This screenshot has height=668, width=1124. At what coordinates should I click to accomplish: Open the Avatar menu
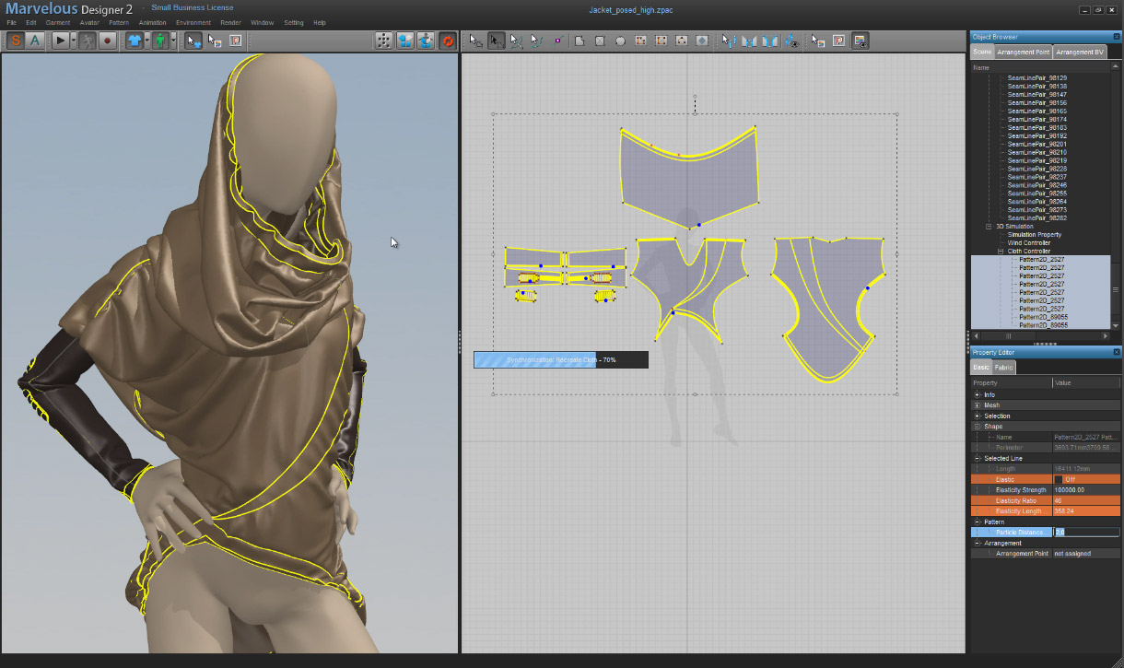tap(89, 22)
